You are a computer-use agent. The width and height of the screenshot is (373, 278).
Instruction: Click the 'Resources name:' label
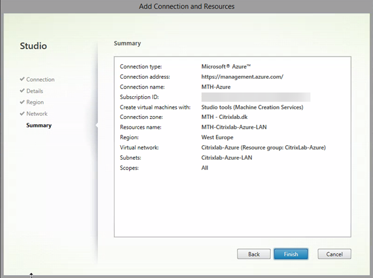pyautogui.click(x=140, y=127)
